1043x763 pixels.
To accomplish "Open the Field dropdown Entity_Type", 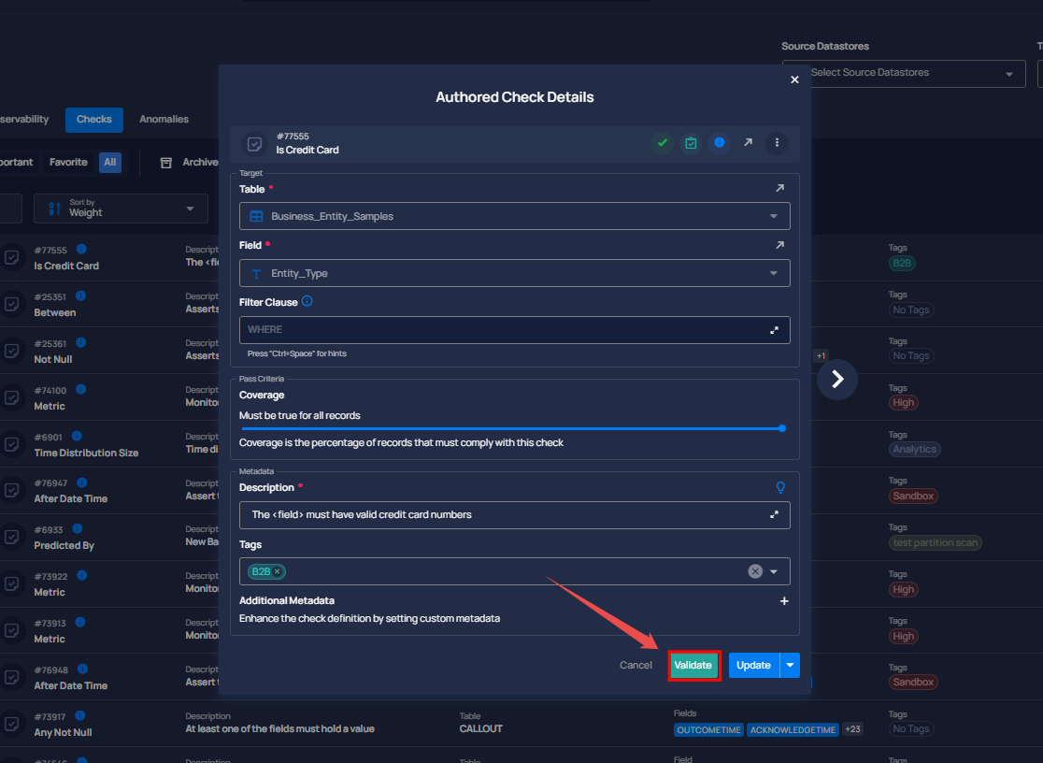I will tap(514, 273).
